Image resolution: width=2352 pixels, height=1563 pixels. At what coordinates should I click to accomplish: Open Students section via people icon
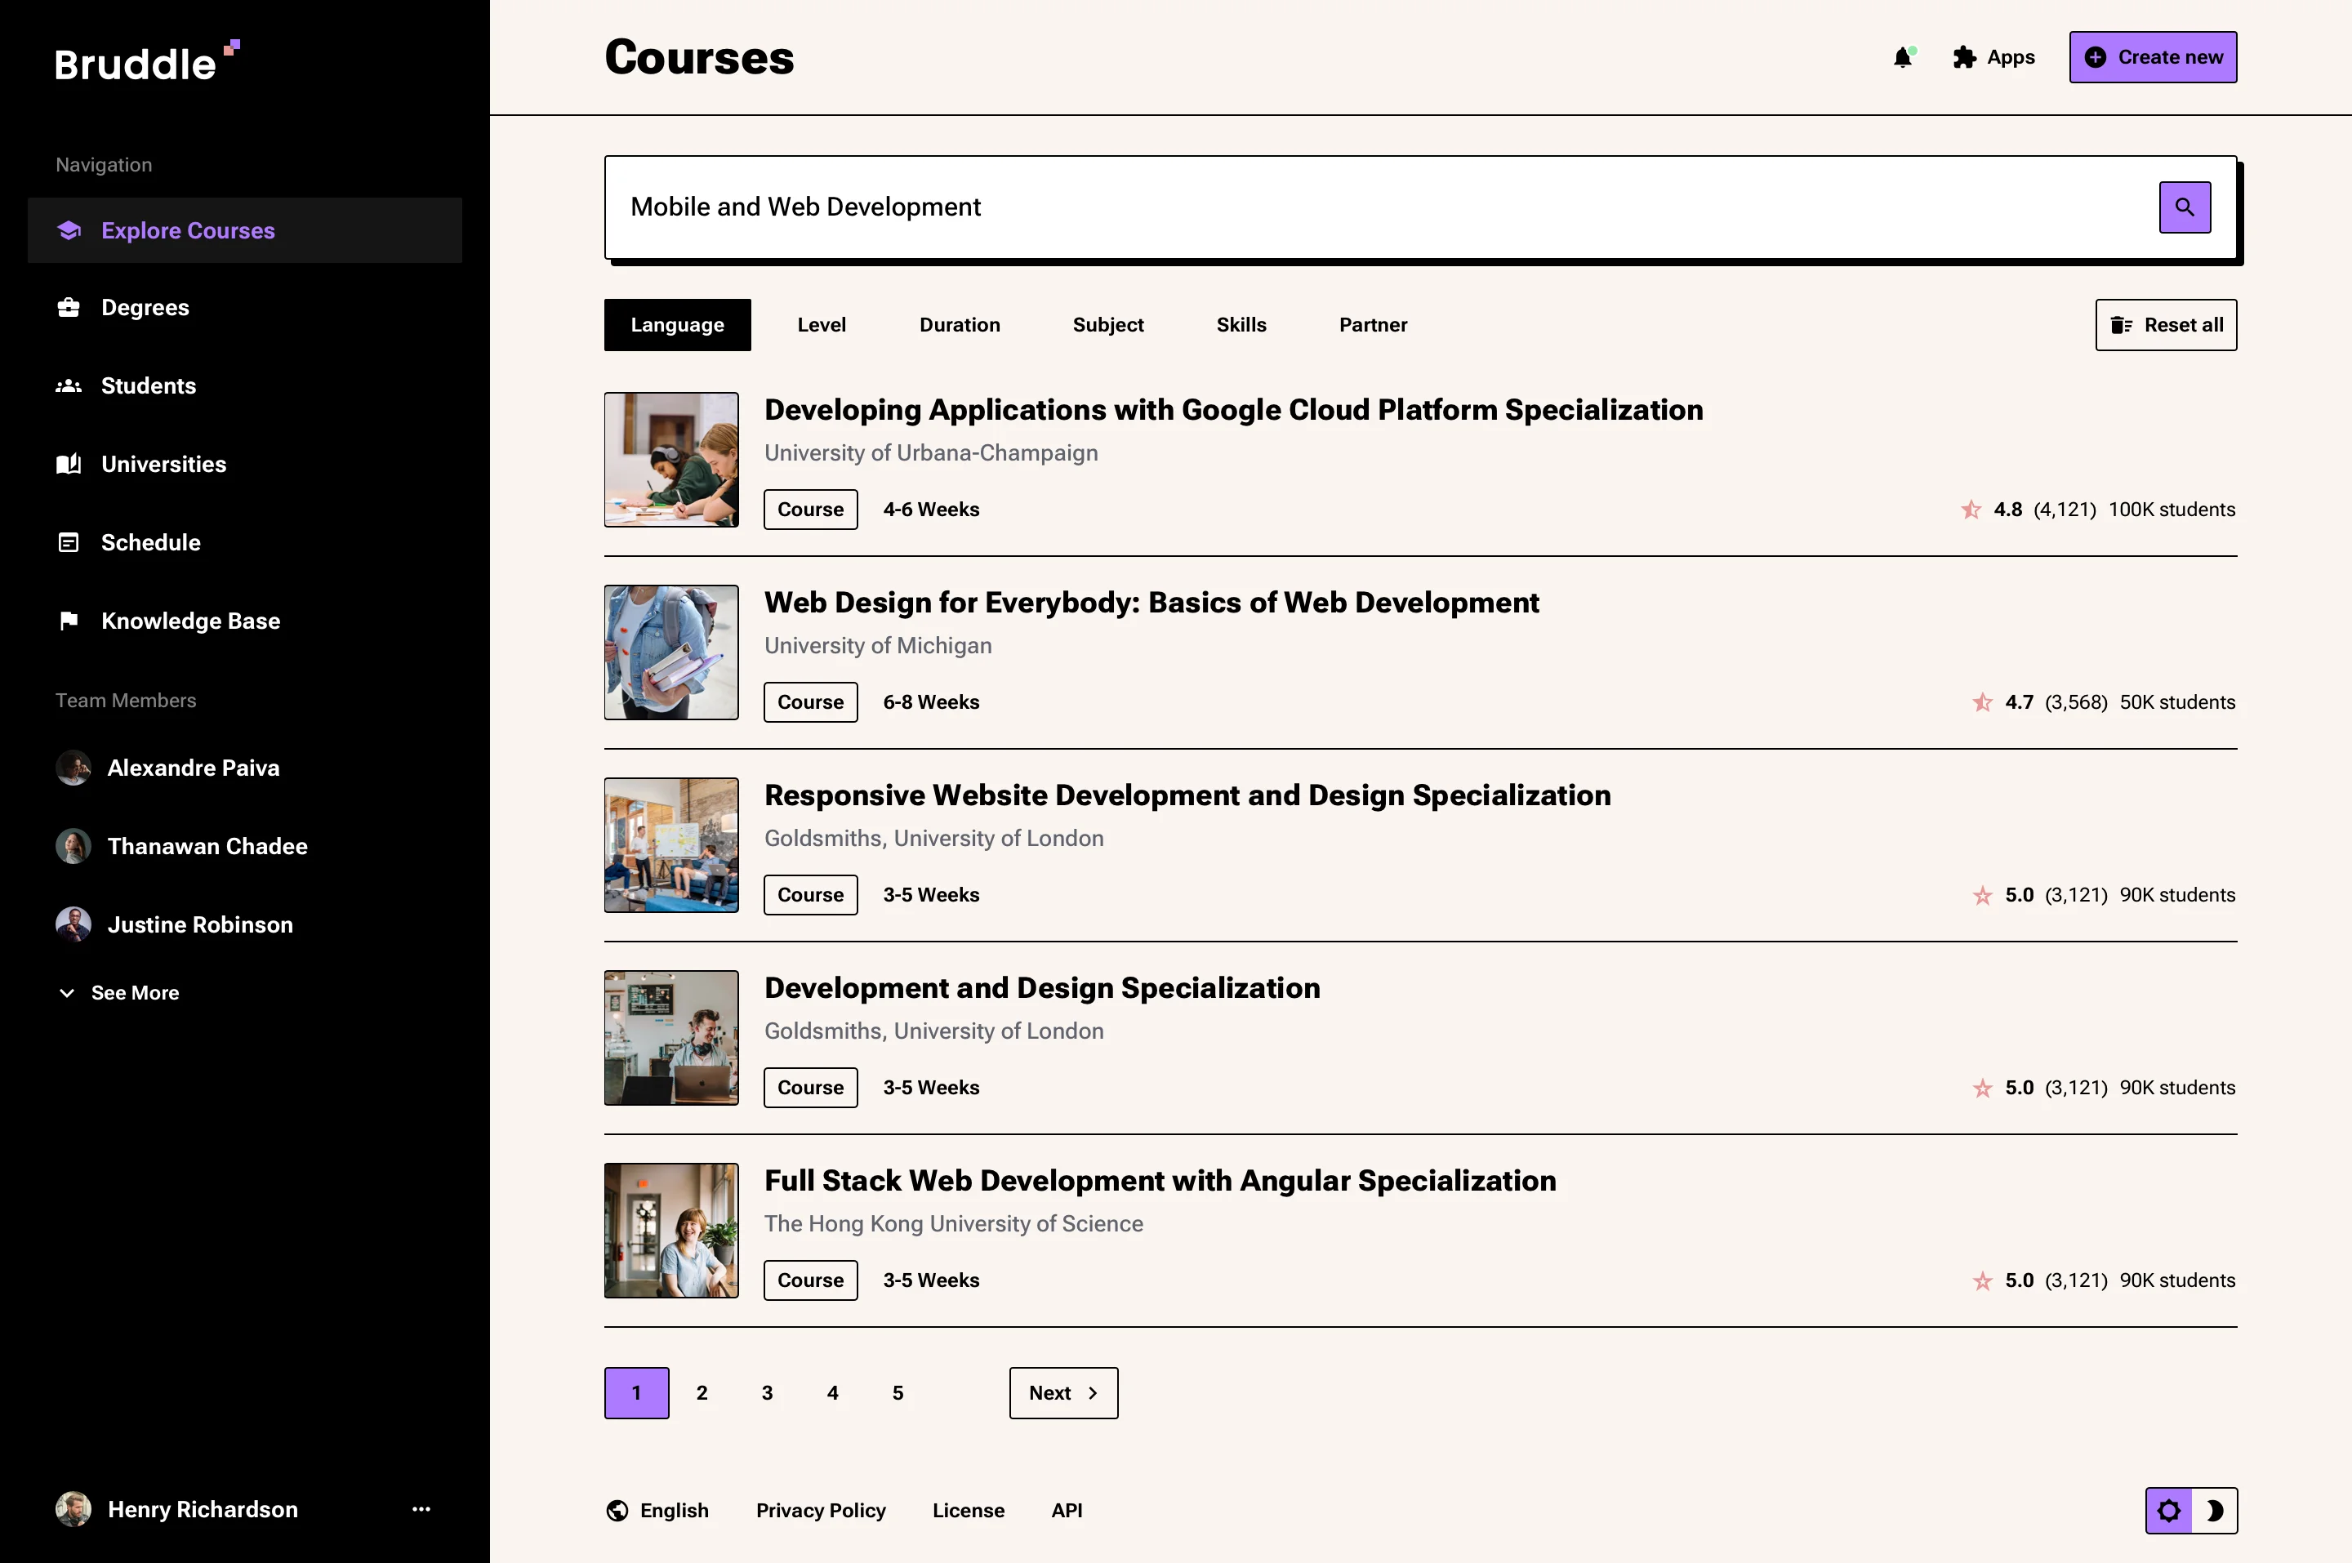click(x=68, y=385)
